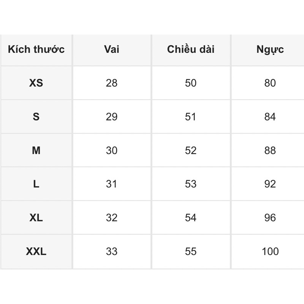Click the M length value 52
Image resolution: width=304 pixels, height=304 pixels.
pyautogui.click(x=191, y=150)
